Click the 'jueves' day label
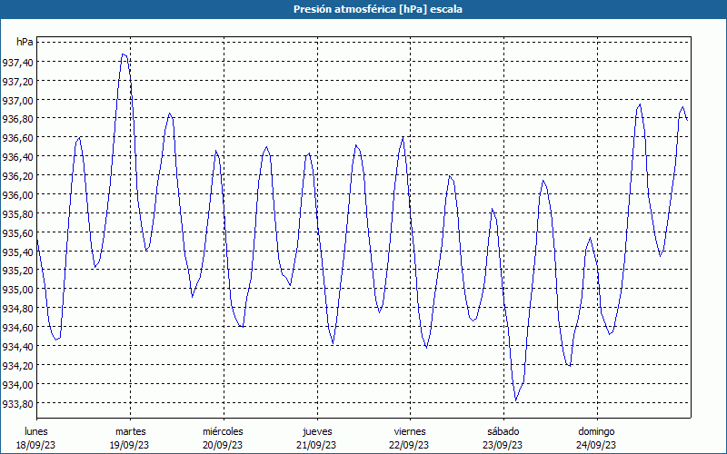This screenshot has height=454, width=727. pyautogui.click(x=317, y=431)
